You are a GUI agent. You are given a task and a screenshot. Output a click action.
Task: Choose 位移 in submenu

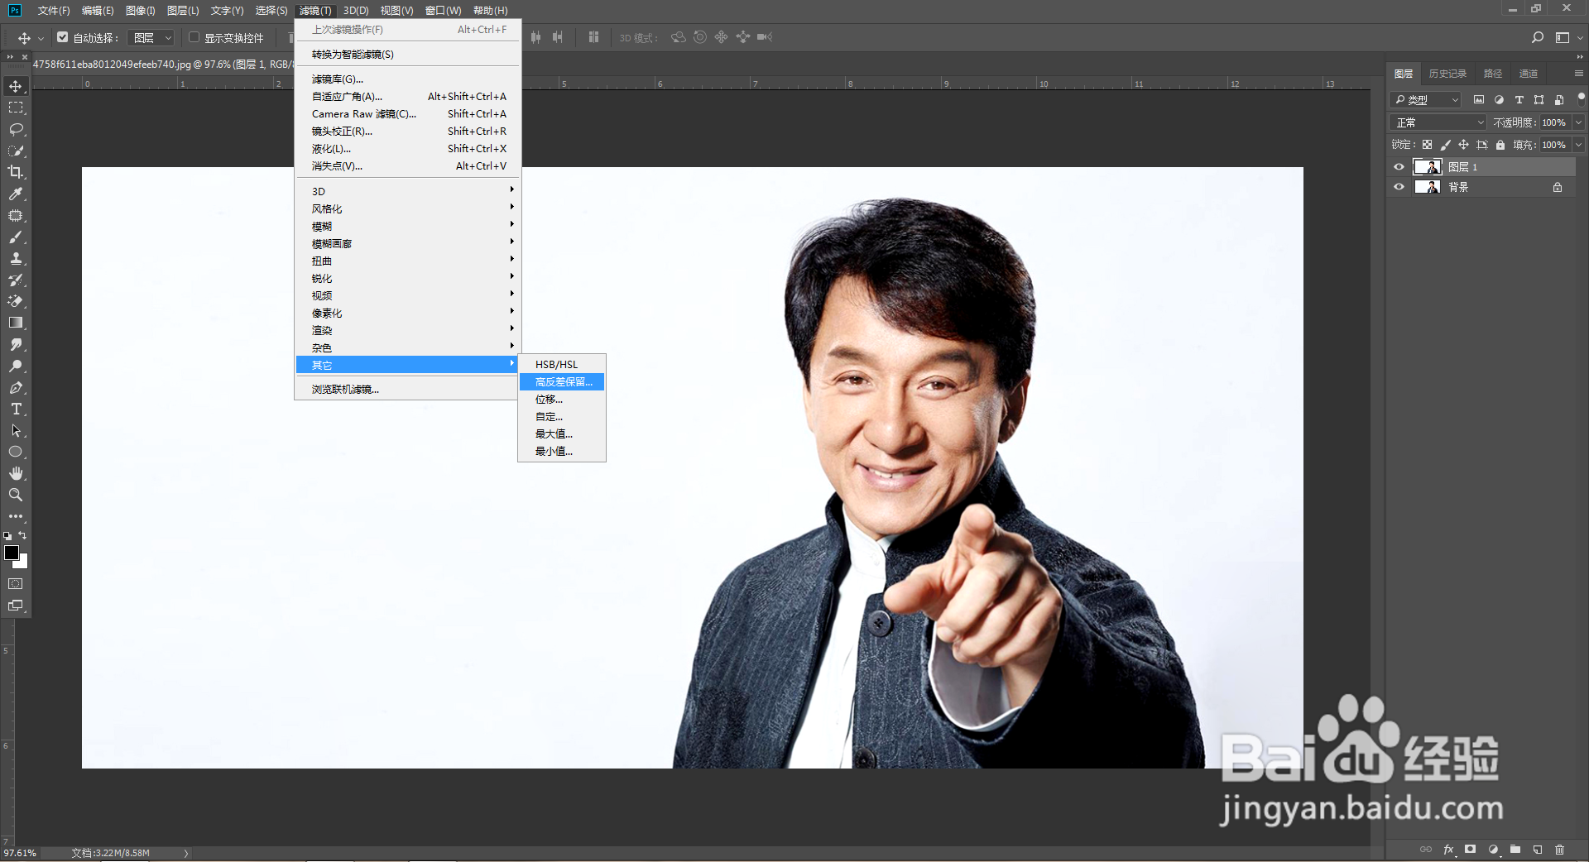[x=562, y=400]
